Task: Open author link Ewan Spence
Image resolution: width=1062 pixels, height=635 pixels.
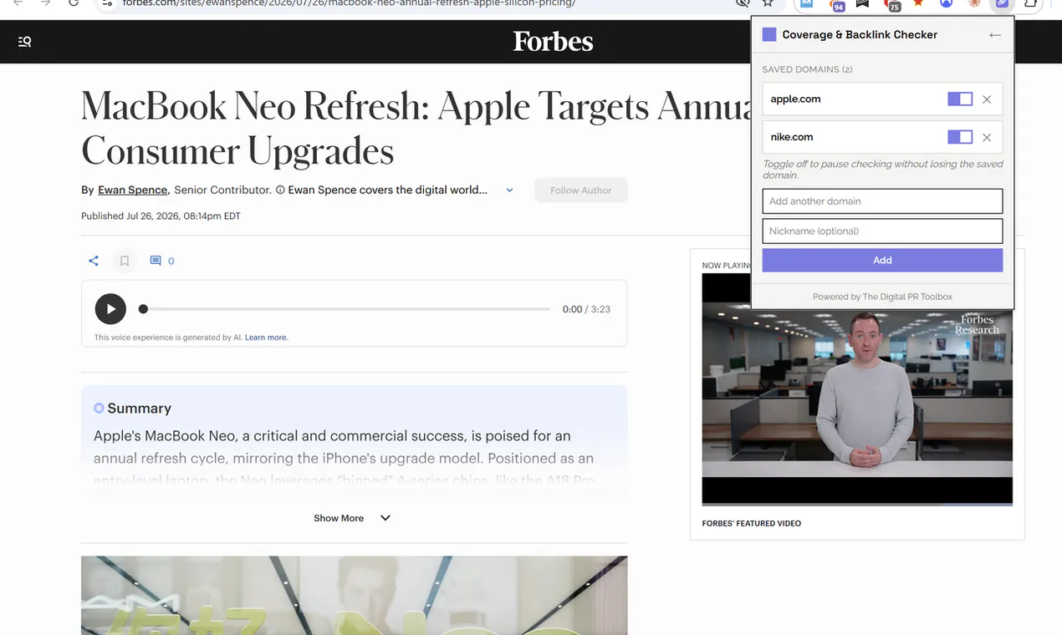Action: point(132,190)
